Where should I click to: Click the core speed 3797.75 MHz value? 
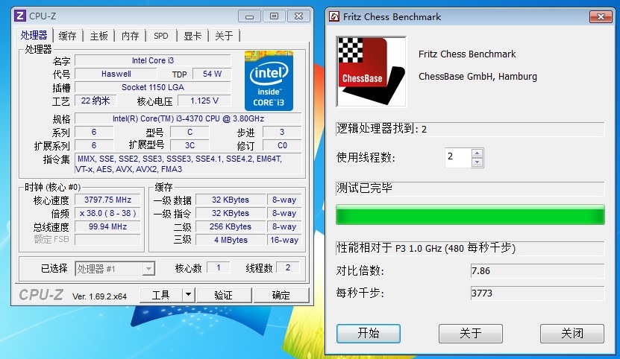[107, 200]
